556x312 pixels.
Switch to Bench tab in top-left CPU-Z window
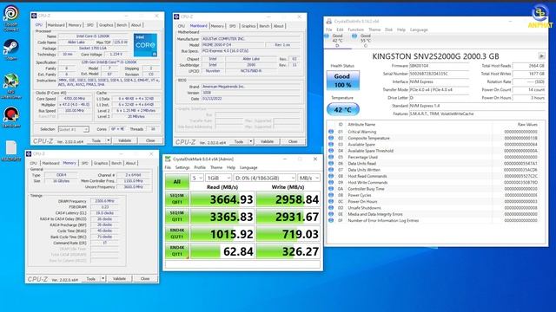pos(122,25)
